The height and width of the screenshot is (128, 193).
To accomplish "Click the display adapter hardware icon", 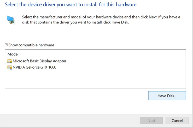I will coord(11,20).
